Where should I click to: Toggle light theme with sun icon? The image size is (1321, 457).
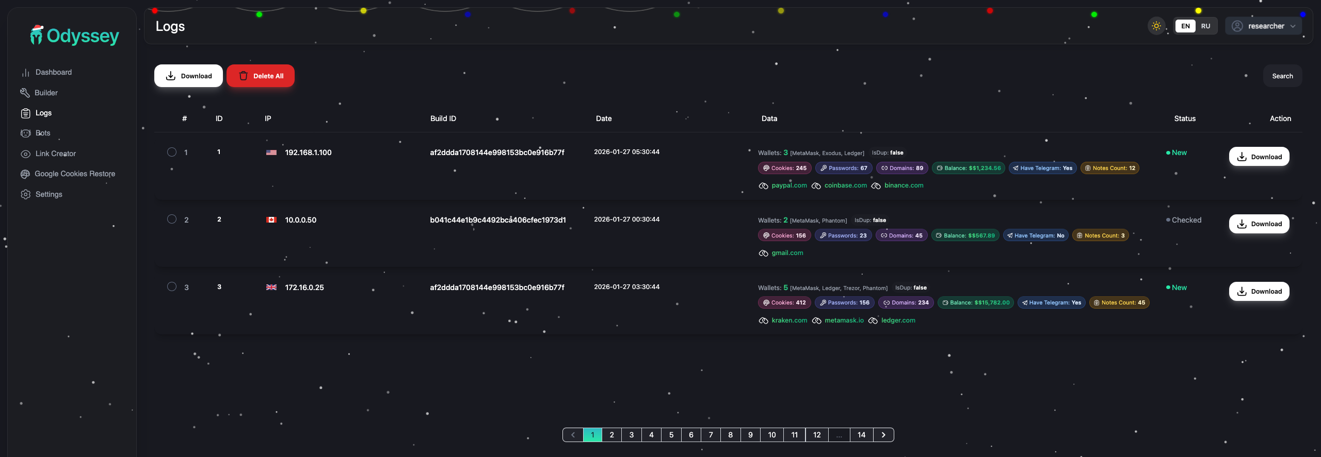1156,26
